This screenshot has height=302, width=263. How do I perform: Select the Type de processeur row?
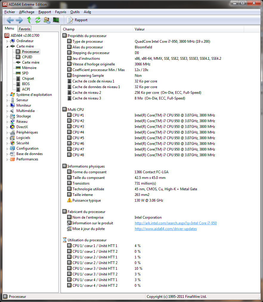[160, 42]
